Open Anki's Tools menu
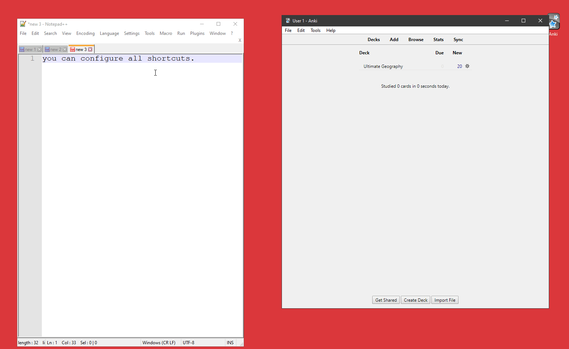Viewport: 569px width, 349px height. pyautogui.click(x=315, y=30)
